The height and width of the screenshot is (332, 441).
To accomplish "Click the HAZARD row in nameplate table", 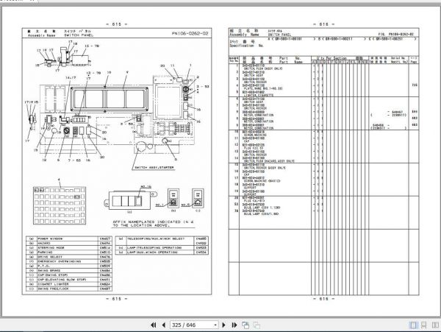I will point(69,243).
